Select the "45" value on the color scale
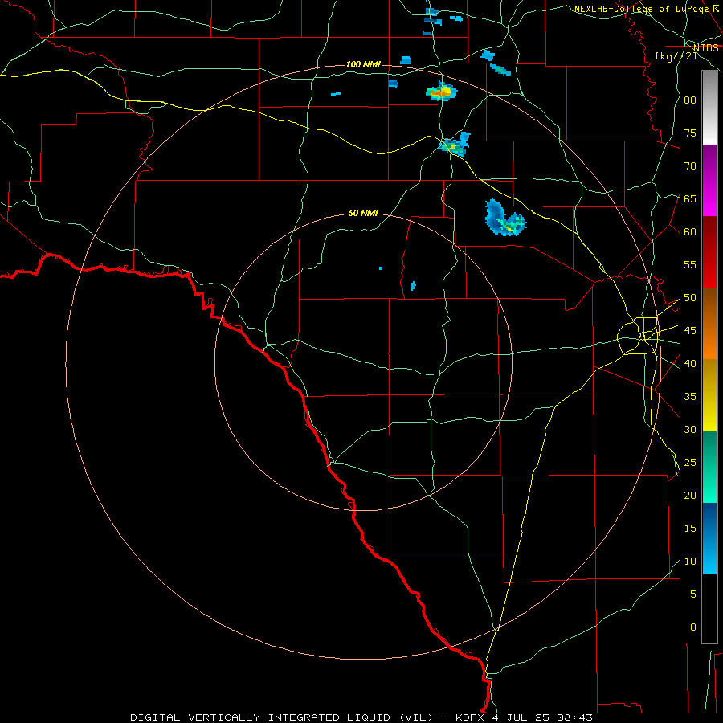Screen dimensions: 723x723 (690, 331)
